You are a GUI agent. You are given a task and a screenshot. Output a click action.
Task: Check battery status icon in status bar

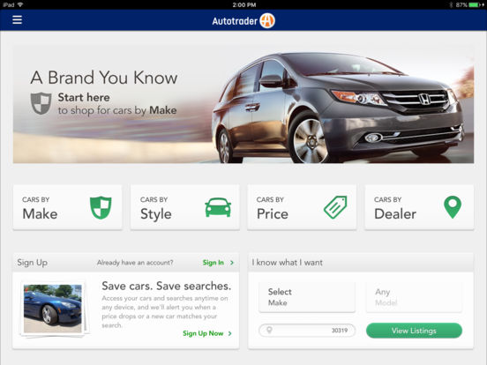[x=475, y=4]
